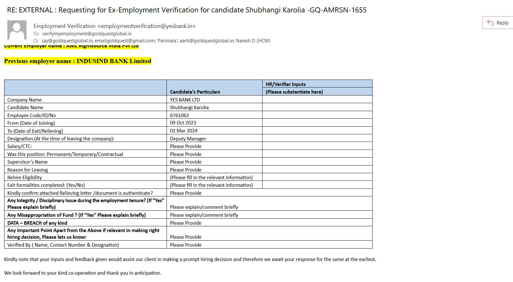
Task: Open the sender's avatar picture
Action: coord(17,30)
